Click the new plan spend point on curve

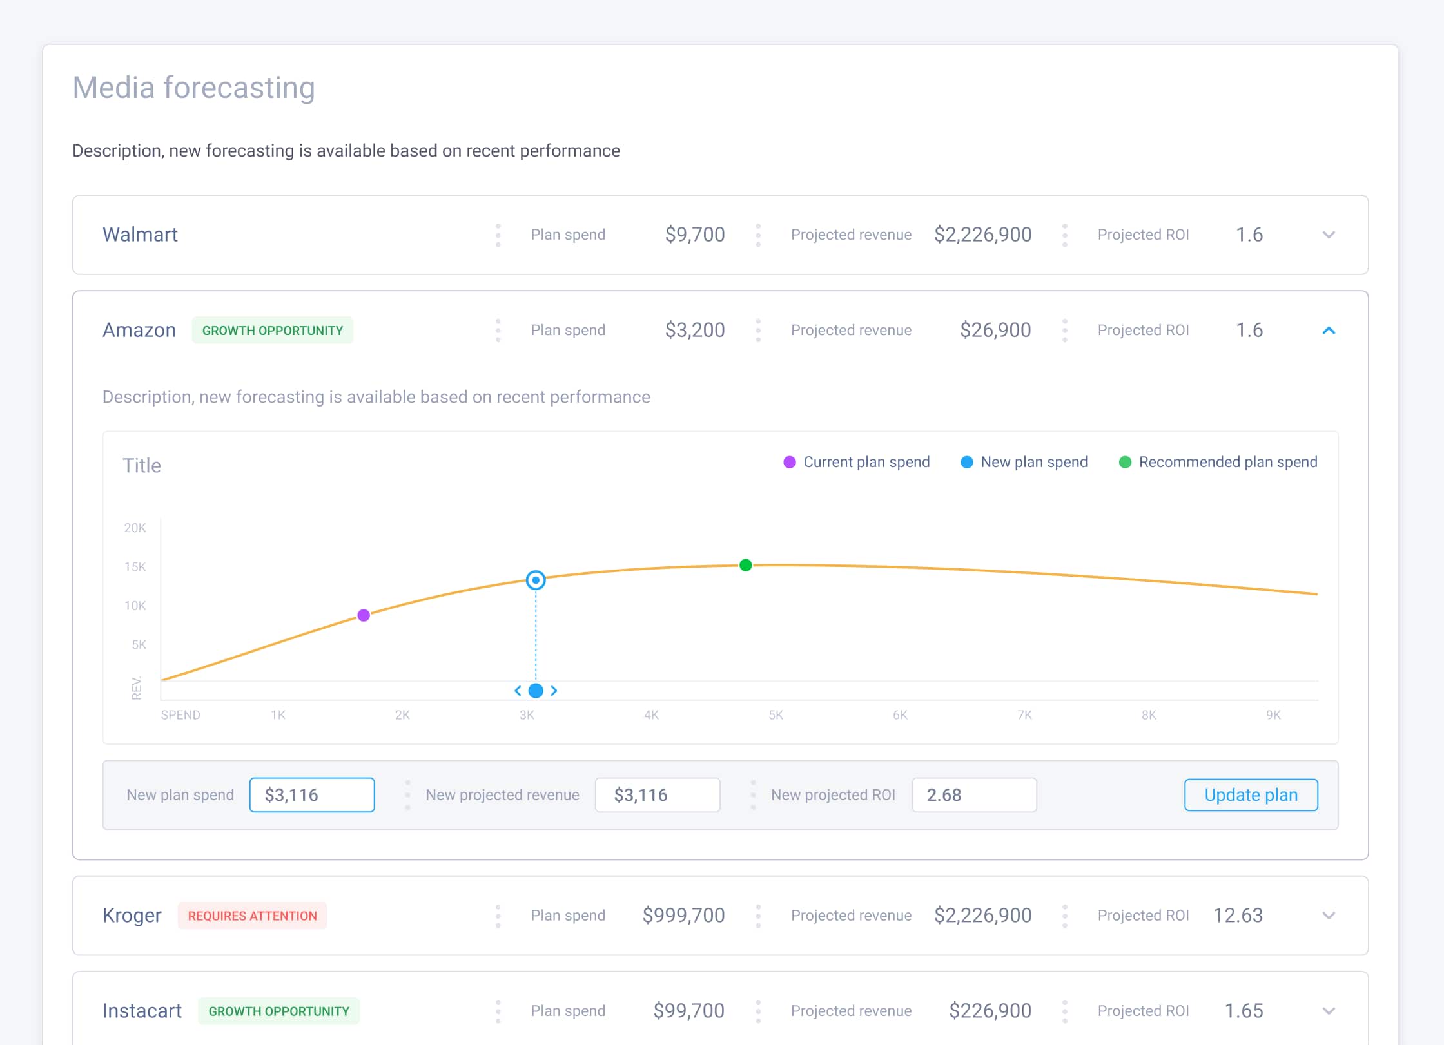[x=536, y=580]
